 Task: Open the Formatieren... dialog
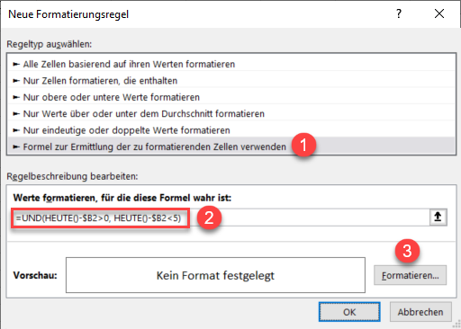pyautogui.click(x=410, y=275)
